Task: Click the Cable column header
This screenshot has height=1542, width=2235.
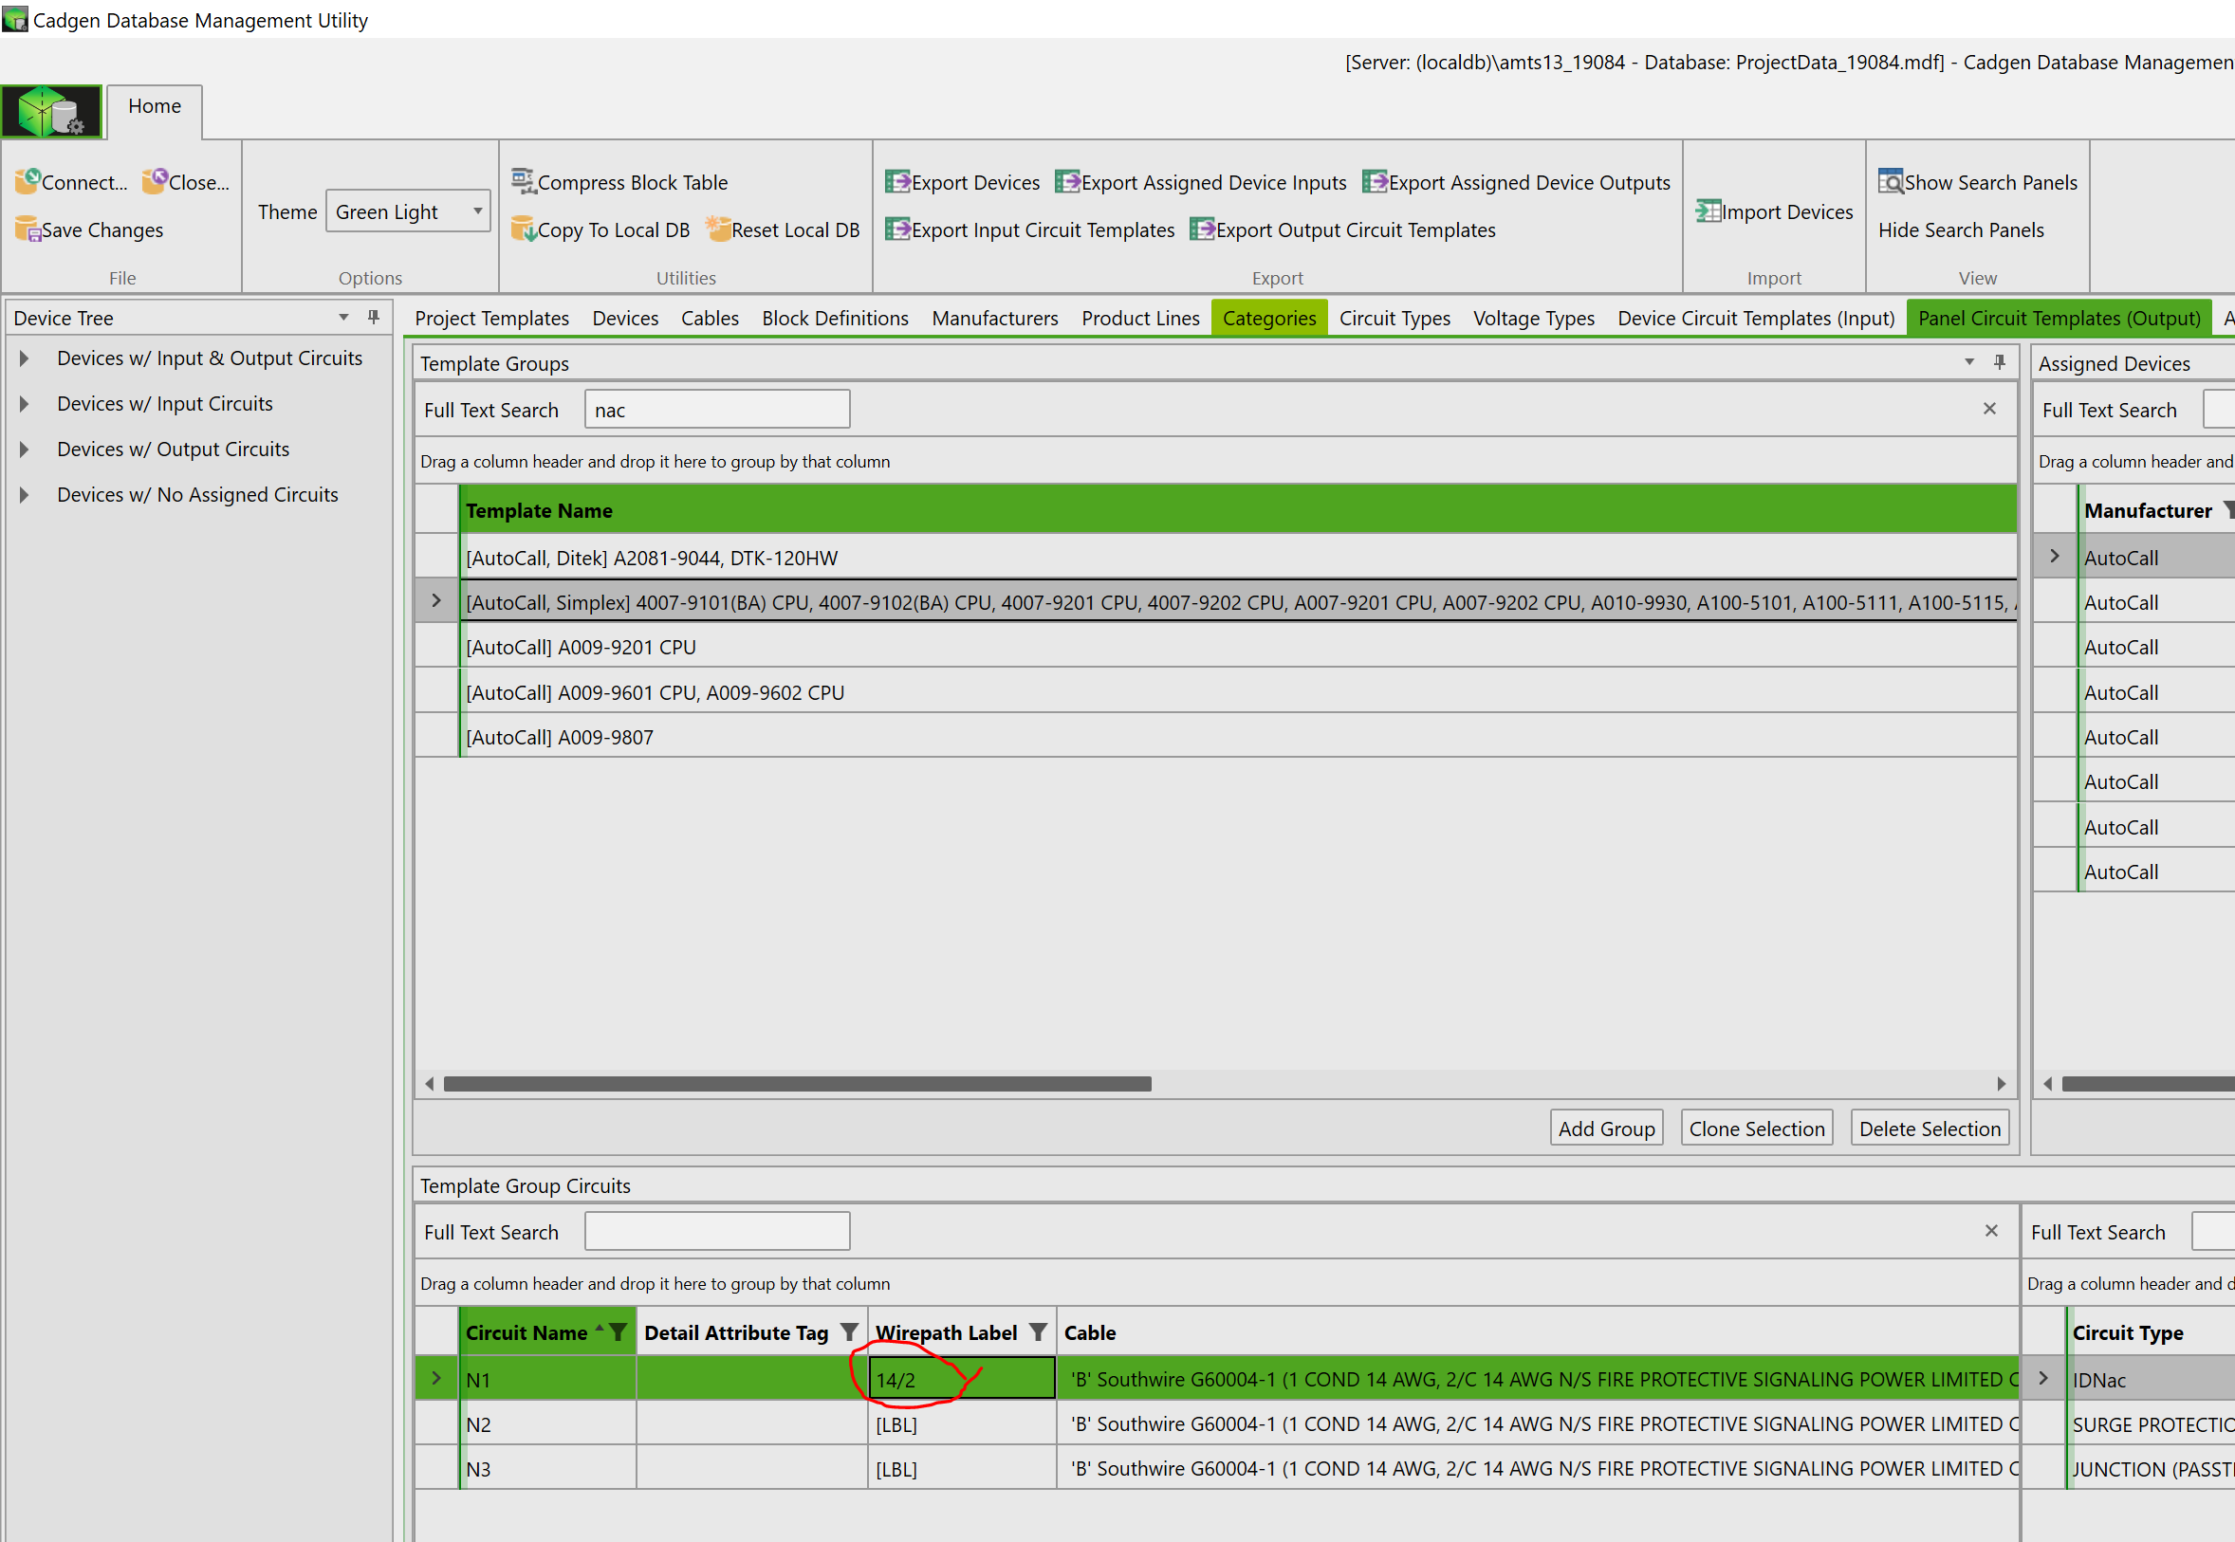Action: 1539,1332
